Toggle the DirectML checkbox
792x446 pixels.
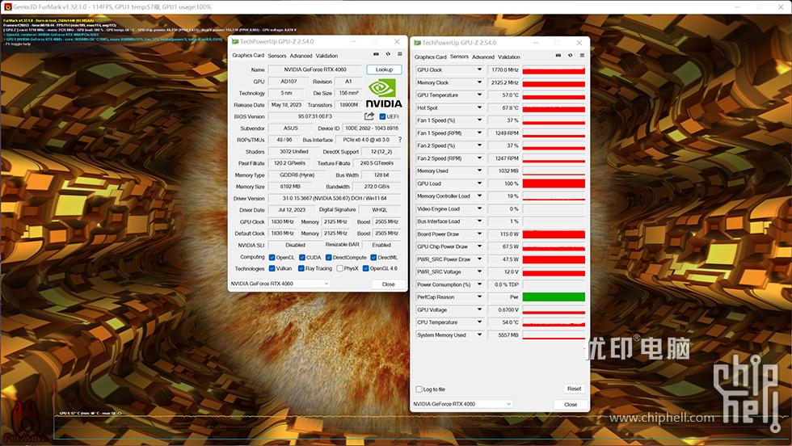(373, 258)
